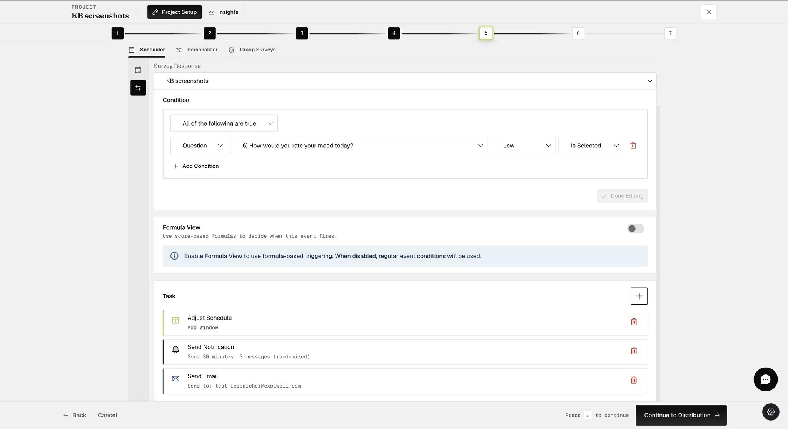
Task: Click the Send Email envelope icon
Action: pos(175,379)
